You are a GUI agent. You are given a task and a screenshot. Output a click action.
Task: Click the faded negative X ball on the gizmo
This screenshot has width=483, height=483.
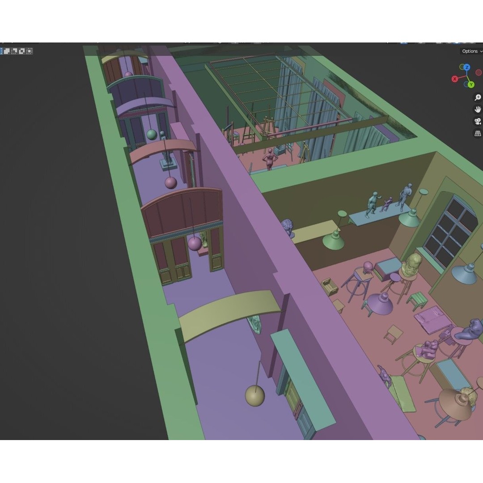479,72
